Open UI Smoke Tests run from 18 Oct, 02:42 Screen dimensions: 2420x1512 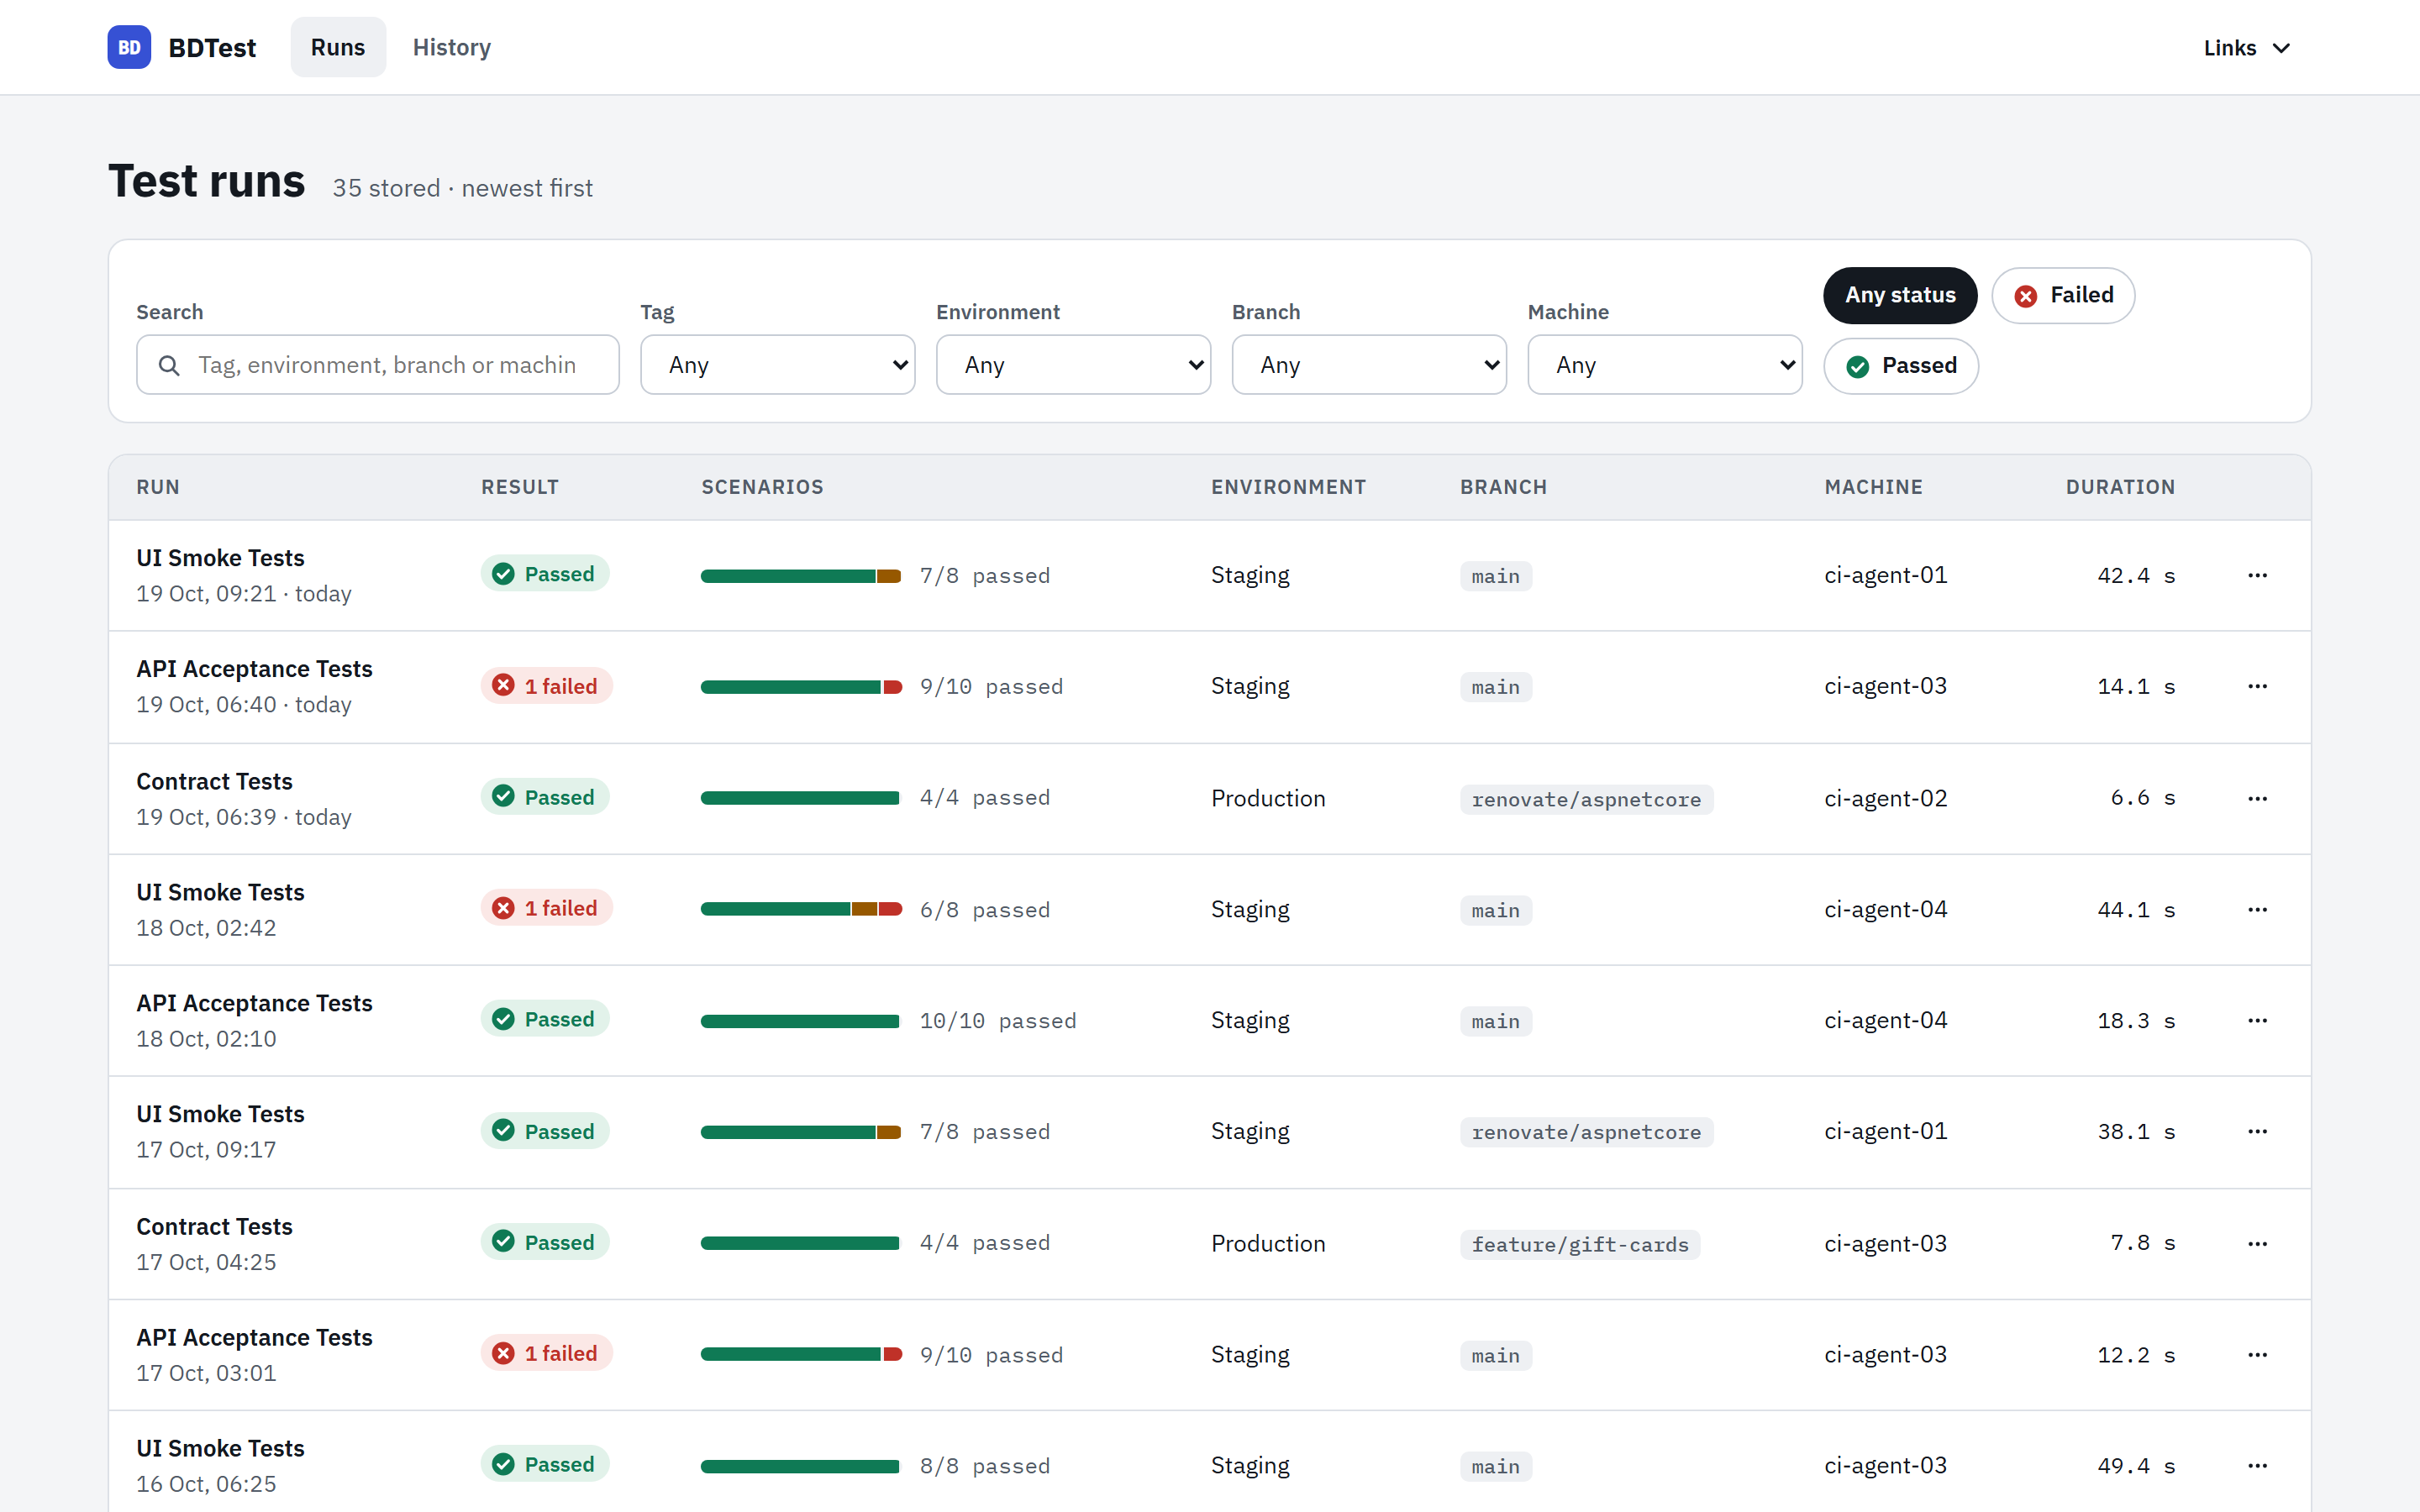220,892
